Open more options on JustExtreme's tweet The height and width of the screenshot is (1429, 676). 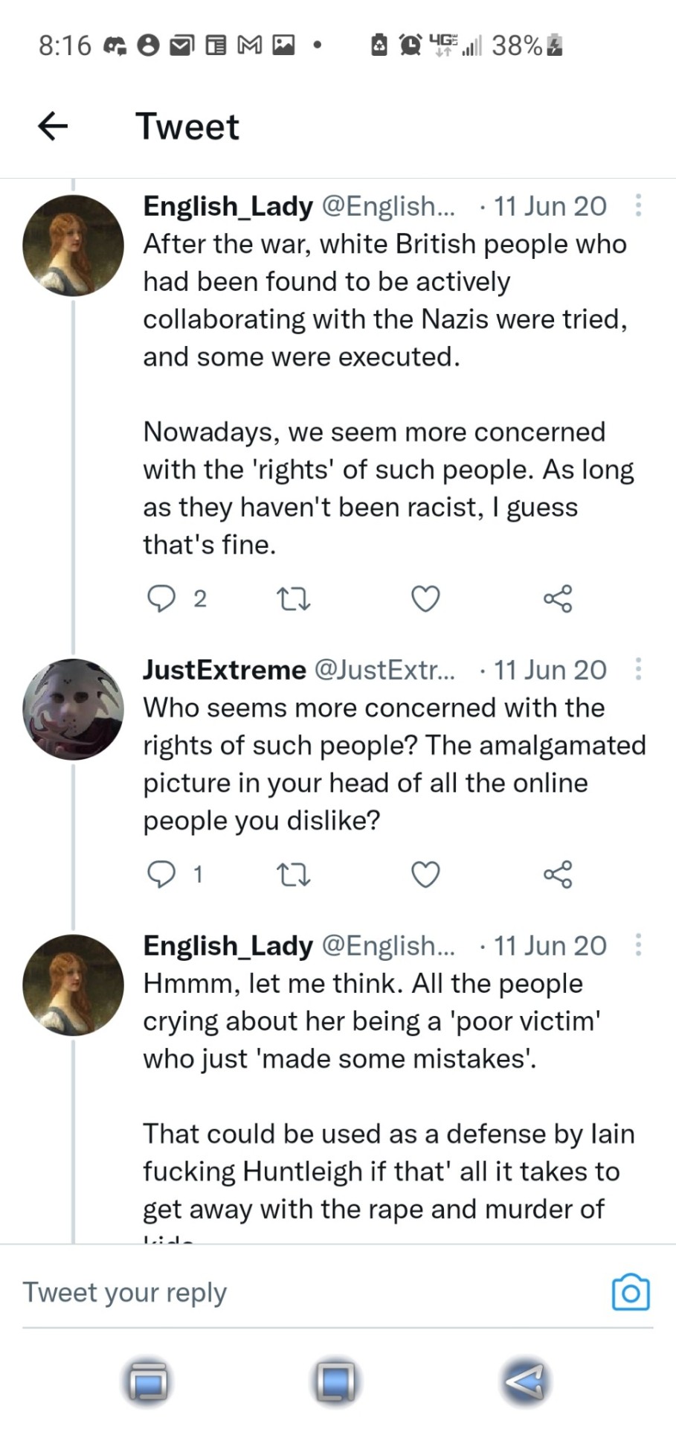tap(638, 670)
